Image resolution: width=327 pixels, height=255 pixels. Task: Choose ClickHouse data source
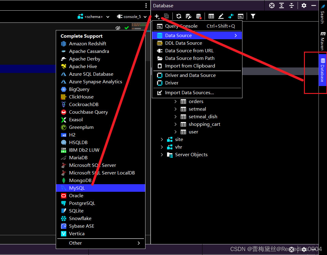point(101,97)
